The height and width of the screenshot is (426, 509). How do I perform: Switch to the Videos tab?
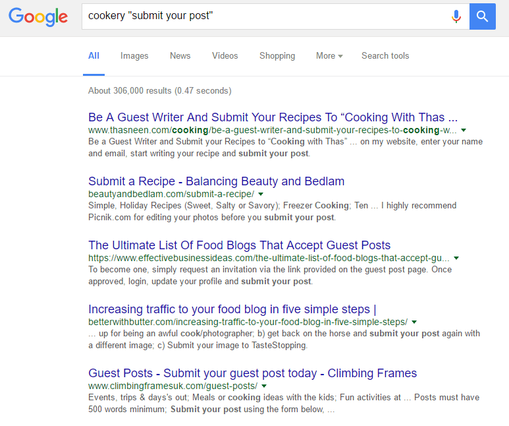pyautogui.click(x=225, y=56)
